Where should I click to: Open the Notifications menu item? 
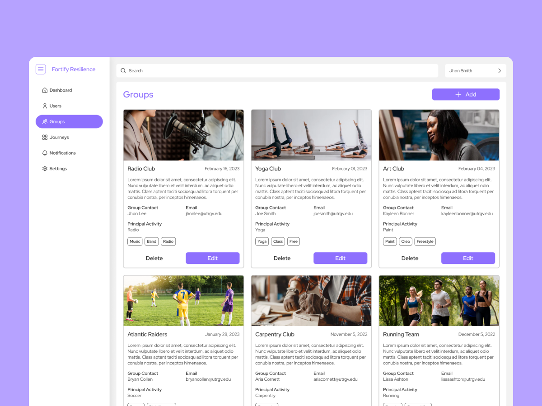pyautogui.click(x=69, y=153)
